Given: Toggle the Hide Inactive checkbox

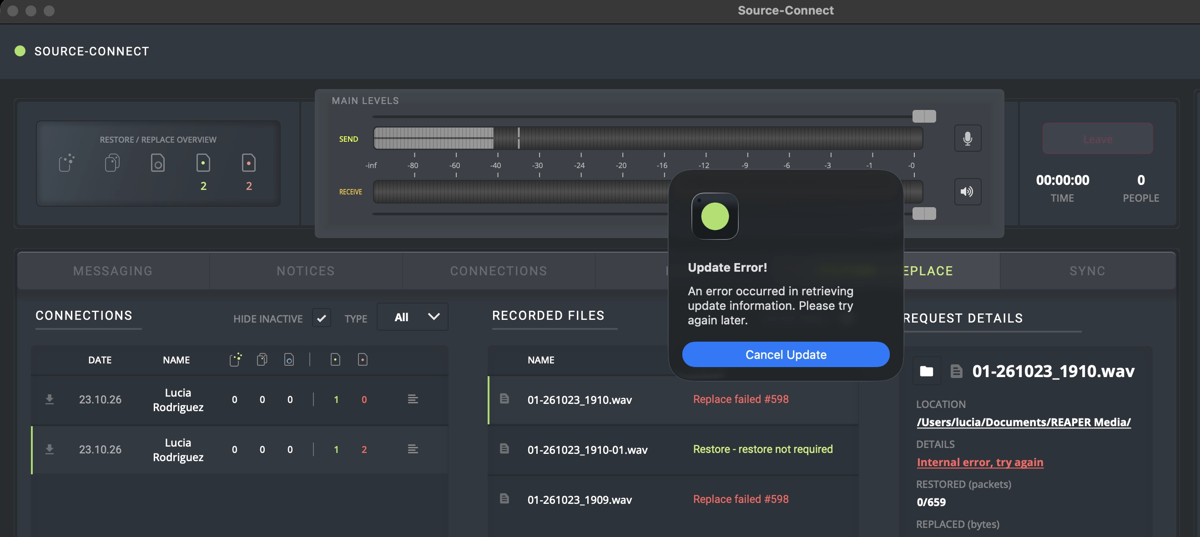Looking at the screenshot, I should pyautogui.click(x=322, y=318).
